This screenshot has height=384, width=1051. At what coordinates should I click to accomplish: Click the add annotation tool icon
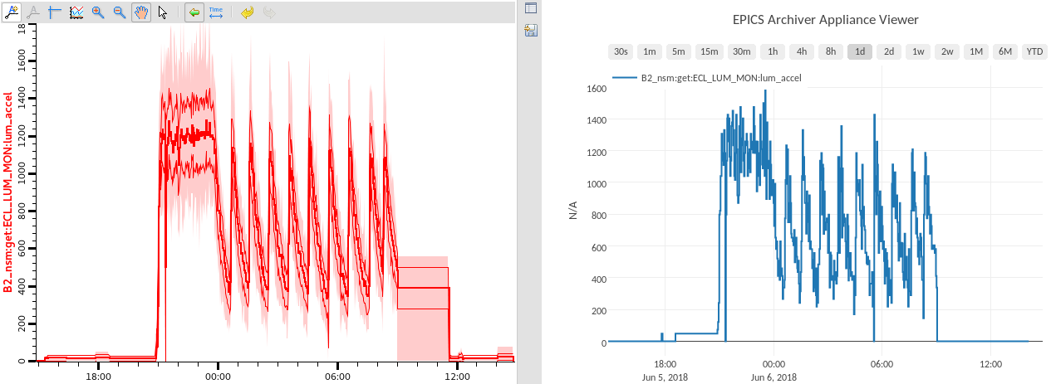tap(13, 12)
